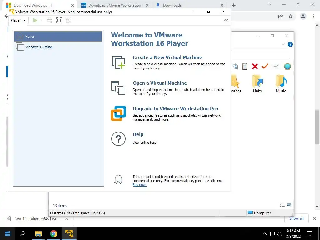This screenshot has height=240, width=320.
Task: Click Send Ctrl+Alt+Del toolbar icon
Action: [50, 20]
